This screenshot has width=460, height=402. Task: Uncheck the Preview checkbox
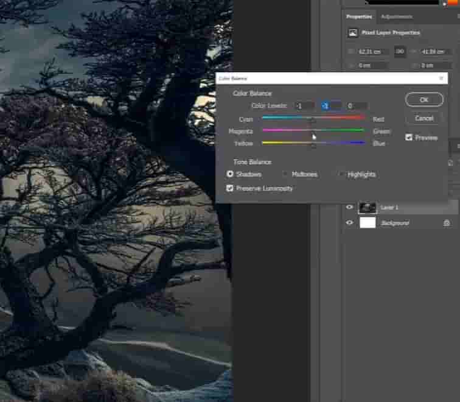pyautogui.click(x=409, y=138)
